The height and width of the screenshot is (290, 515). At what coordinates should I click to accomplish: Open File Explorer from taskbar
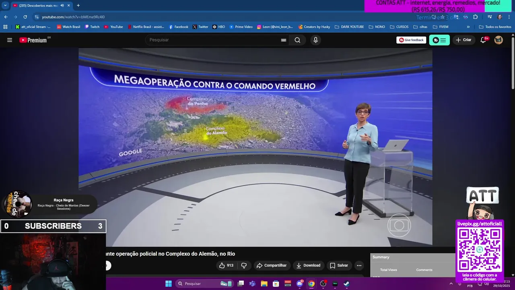264,284
